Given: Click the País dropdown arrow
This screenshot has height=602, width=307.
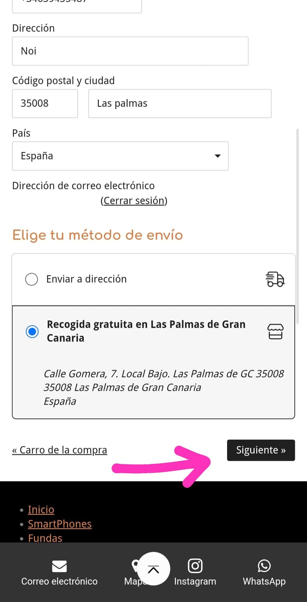Looking at the screenshot, I should coord(217,156).
